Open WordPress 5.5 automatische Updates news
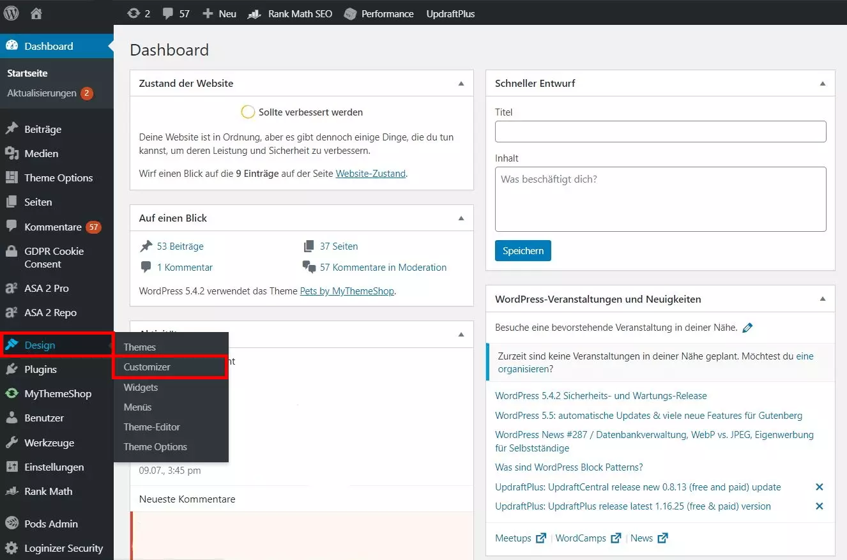 point(648,416)
